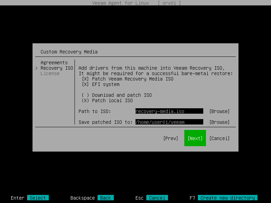The height and width of the screenshot is (203, 271).
Task: Click the Save patched ISO to field
Action: (x=169, y=122)
